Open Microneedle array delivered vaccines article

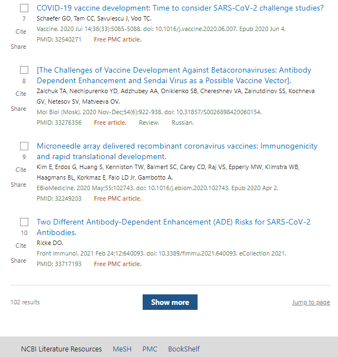pyautogui.click(x=177, y=151)
